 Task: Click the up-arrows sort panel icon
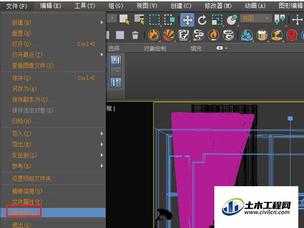point(116,83)
